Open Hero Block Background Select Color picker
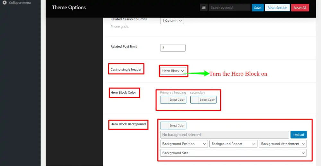The height and width of the screenshot is (166, 321). 173,125
